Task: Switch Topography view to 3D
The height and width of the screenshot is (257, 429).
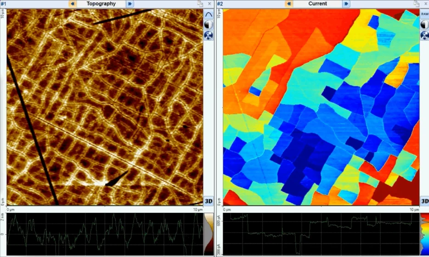Action: click(x=209, y=201)
